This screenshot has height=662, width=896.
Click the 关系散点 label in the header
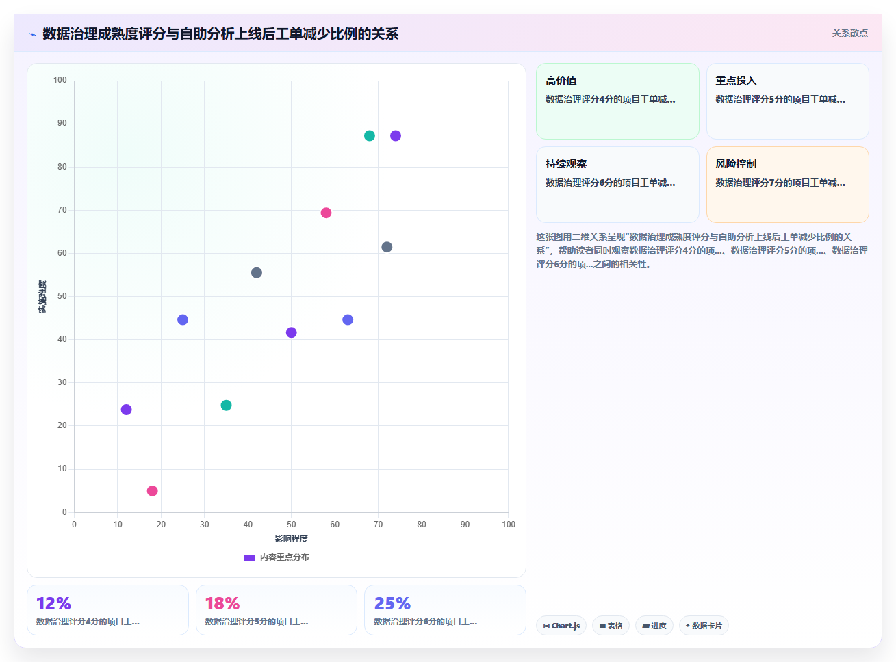pos(849,33)
